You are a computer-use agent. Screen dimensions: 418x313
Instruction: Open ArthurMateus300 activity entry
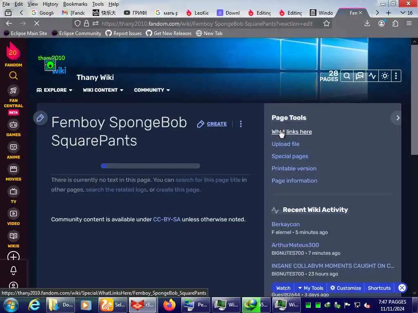[x=295, y=245]
